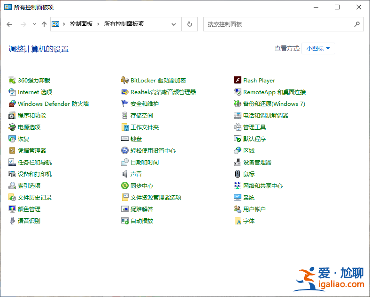Click the 网络和共享中心 icon
This screenshot has width=370, height=297.
tap(238, 186)
